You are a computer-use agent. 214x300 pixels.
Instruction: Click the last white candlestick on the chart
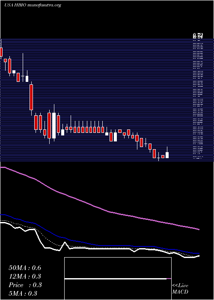tap(167, 155)
